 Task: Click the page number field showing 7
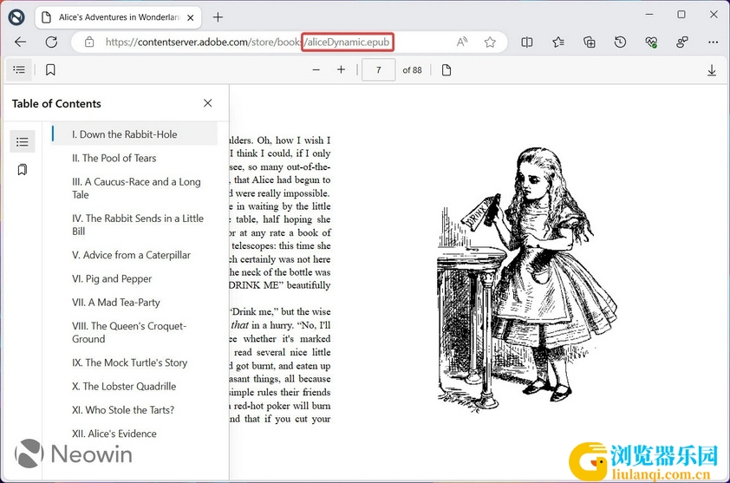(379, 70)
